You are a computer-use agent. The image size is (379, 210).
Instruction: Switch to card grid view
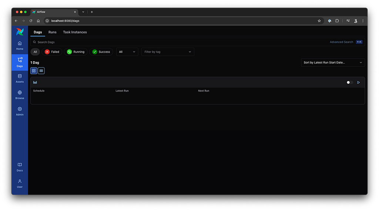(x=34, y=70)
